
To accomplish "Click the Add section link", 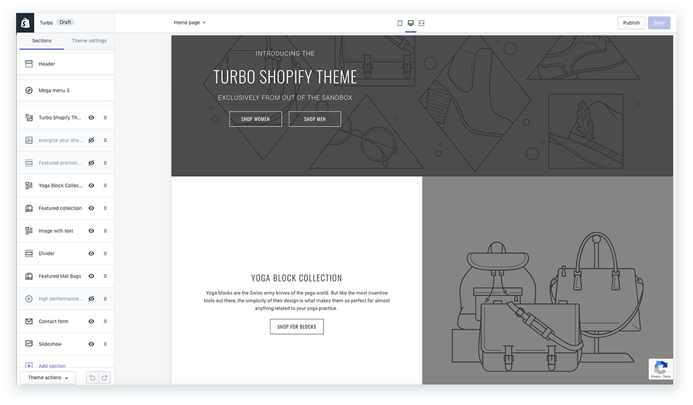I will [52, 366].
